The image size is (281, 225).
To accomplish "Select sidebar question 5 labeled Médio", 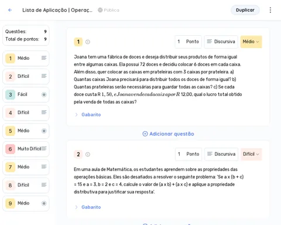I will 26,131.
